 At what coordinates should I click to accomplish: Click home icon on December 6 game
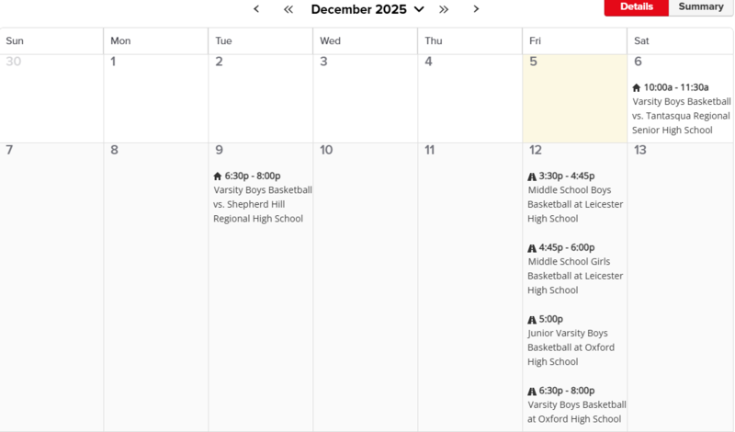pos(637,88)
